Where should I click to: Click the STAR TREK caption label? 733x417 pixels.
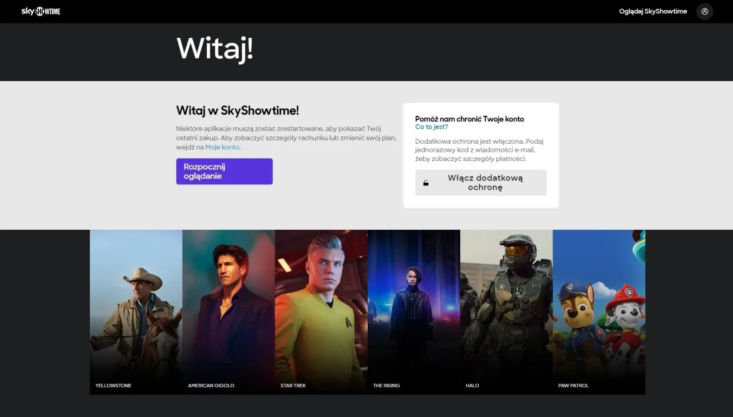tap(293, 385)
